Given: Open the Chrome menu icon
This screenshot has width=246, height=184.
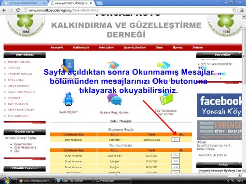Looking at the screenshot, I should (242, 10).
